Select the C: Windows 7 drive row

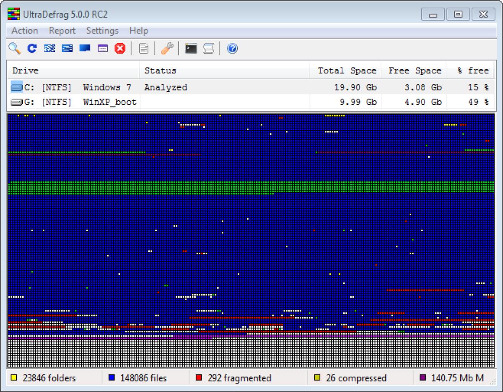(126, 87)
